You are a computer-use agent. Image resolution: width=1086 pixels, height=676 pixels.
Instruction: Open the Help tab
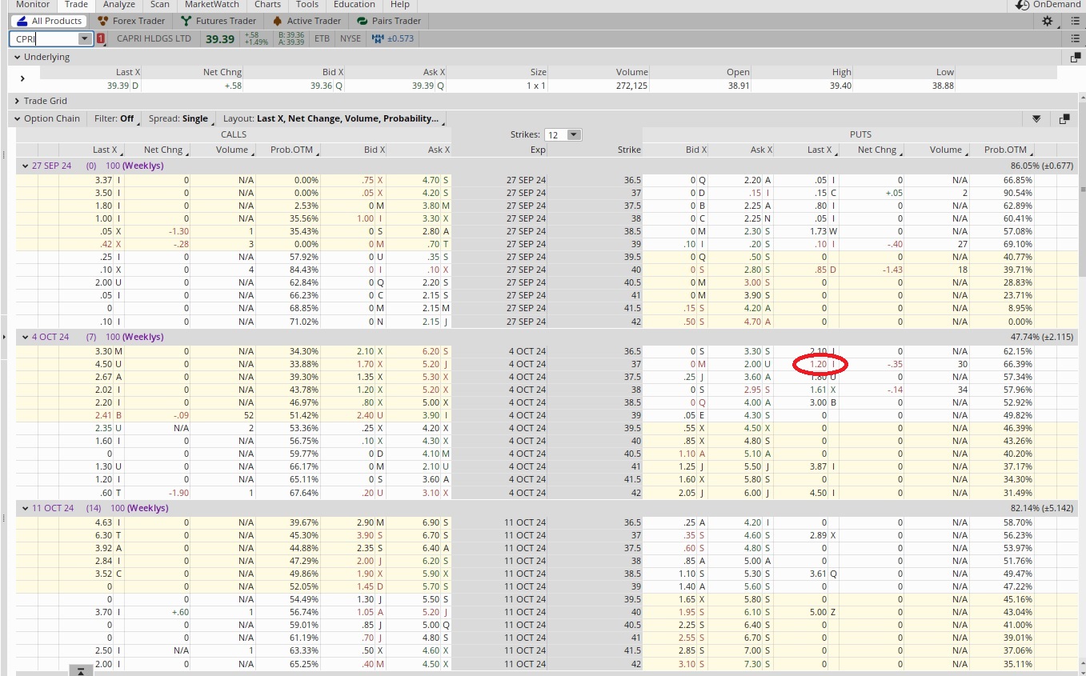click(x=400, y=5)
